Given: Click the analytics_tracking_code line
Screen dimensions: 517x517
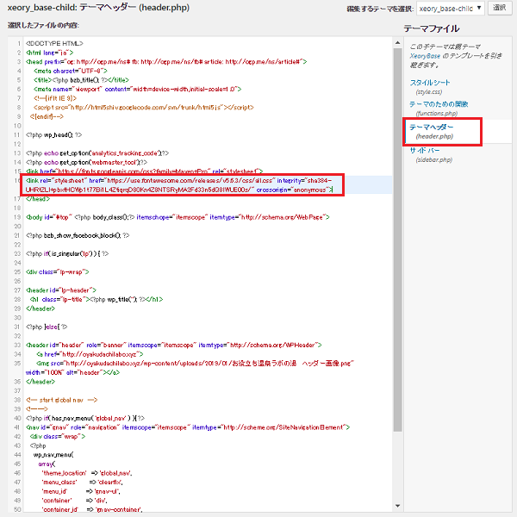Looking at the screenshot, I should [x=97, y=153].
